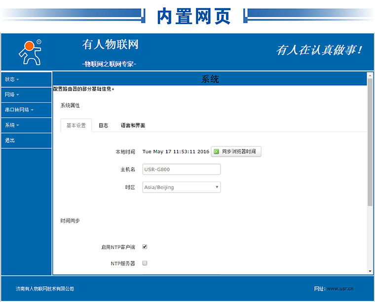
Task: Uncheck the 启用NTP客户端 checkbox
Action: point(145,247)
